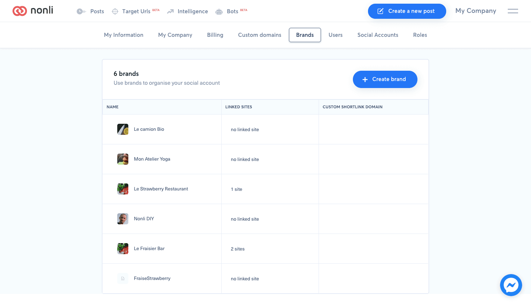531x305 pixels.
Task: Click the Bots robot icon
Action: tap(219, 11)
